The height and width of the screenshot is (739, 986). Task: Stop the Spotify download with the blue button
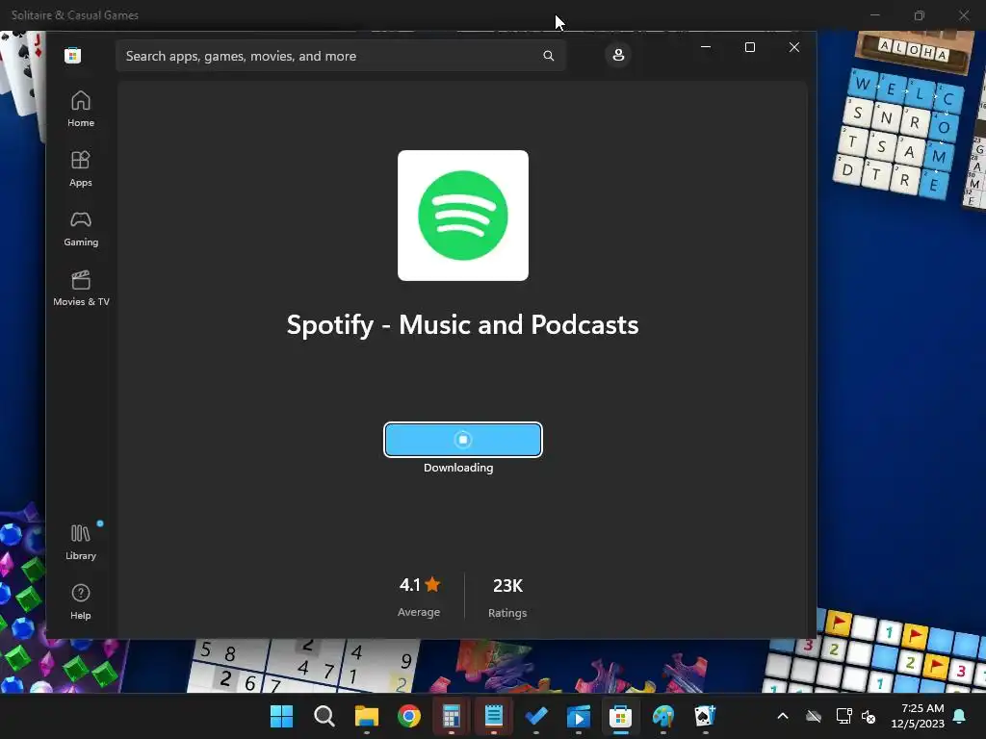(463, 440)
